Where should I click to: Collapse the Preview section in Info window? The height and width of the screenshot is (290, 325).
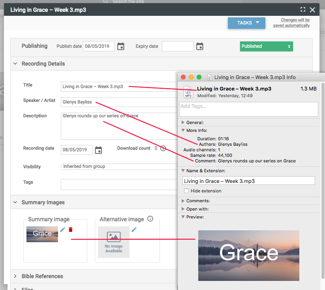click(x=183, y=217)
